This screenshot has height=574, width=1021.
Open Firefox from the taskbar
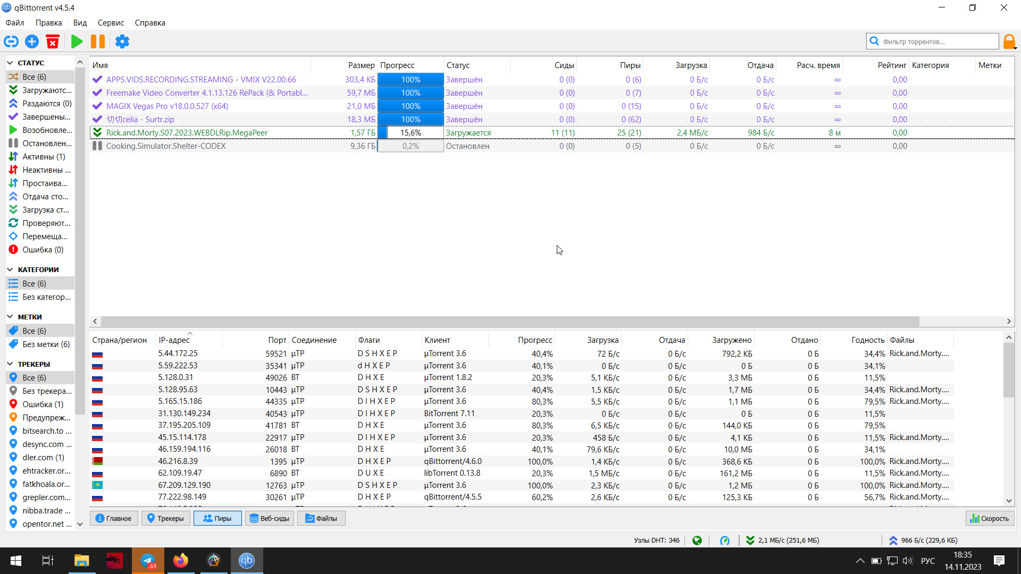tap(181, 561)
